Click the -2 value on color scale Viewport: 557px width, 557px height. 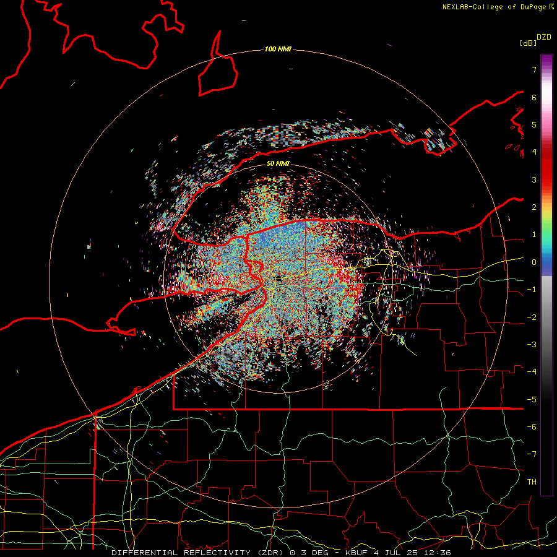[x=532, y=317]
